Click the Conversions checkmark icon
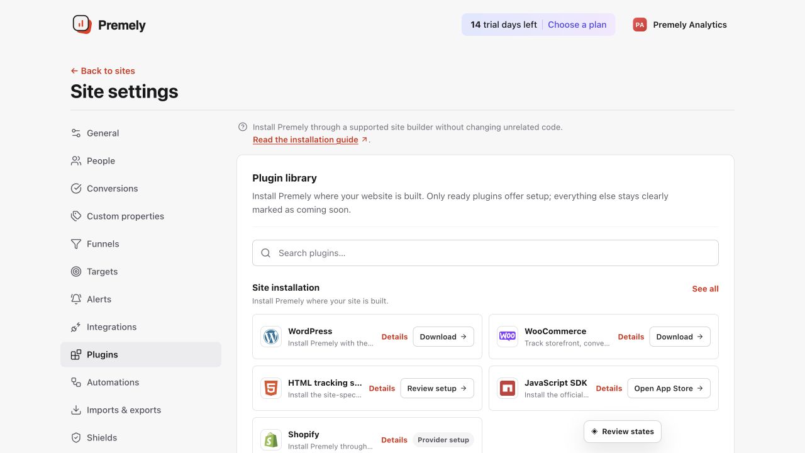 click(76, 189)
